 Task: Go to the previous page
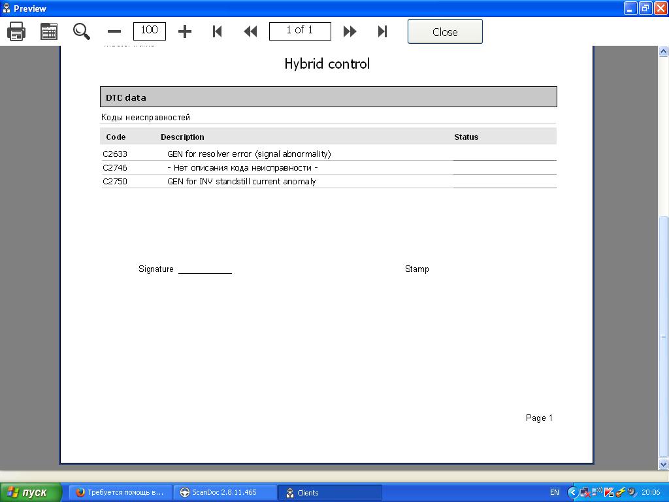[250, 31]
